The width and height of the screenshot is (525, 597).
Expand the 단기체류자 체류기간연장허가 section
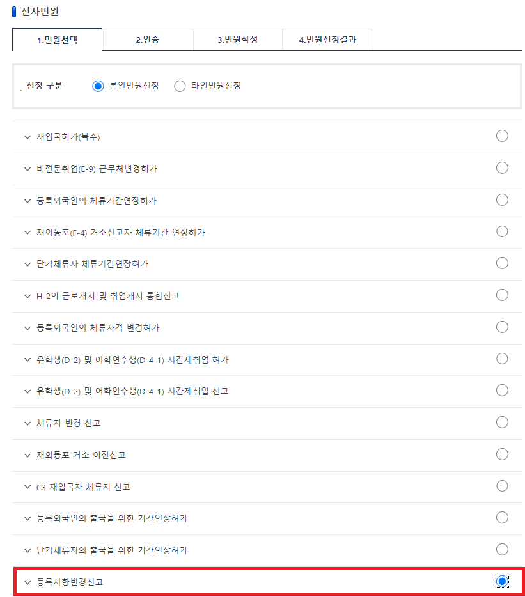(27, 263)
